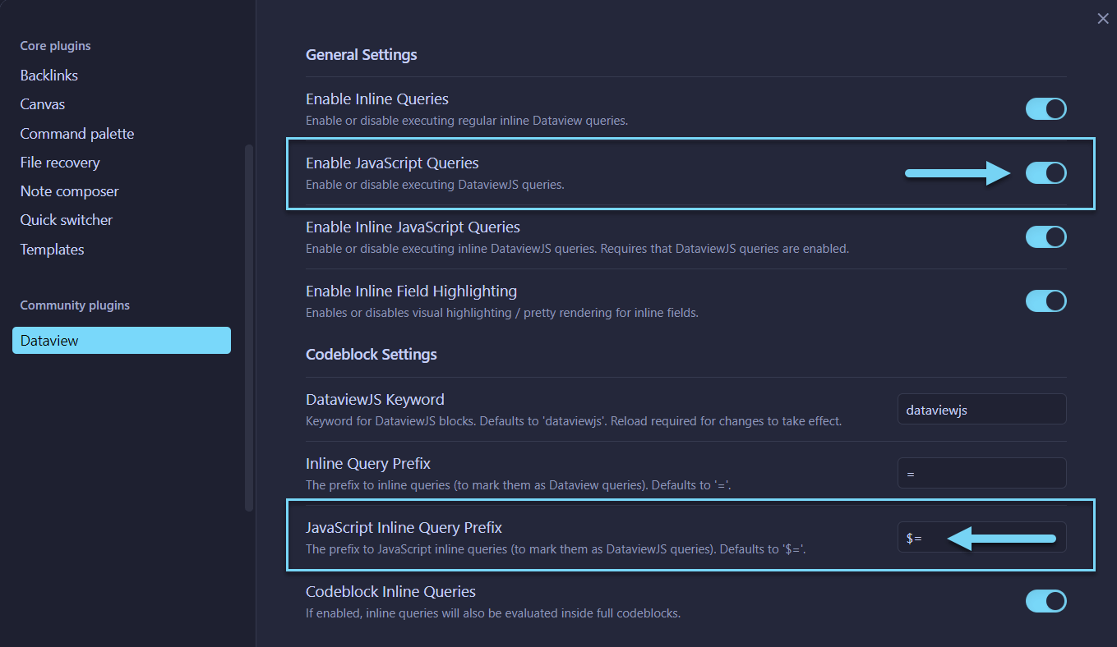Toggle Enable Inline JavaScript Queries switch
This screenshot has height=647, width=1117.
click(x=1045, y=236)
